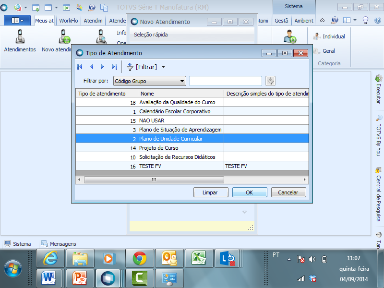Screen dimensions: 384x288
Task: Click the Novo atendimento ribbon icon
Action: [57, 40]
